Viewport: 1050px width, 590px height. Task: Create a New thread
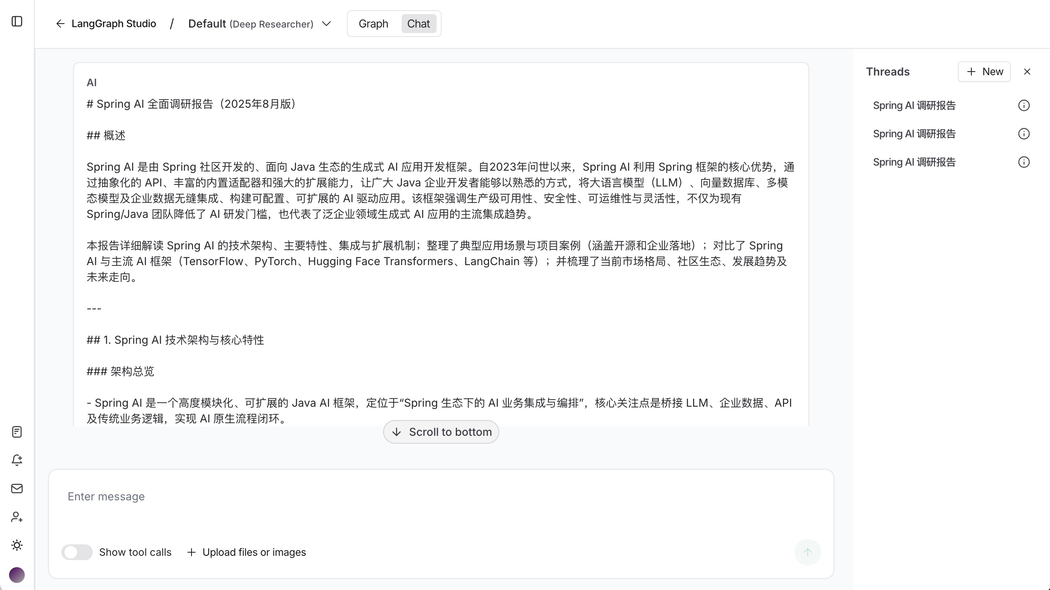[x=984, y=72]
